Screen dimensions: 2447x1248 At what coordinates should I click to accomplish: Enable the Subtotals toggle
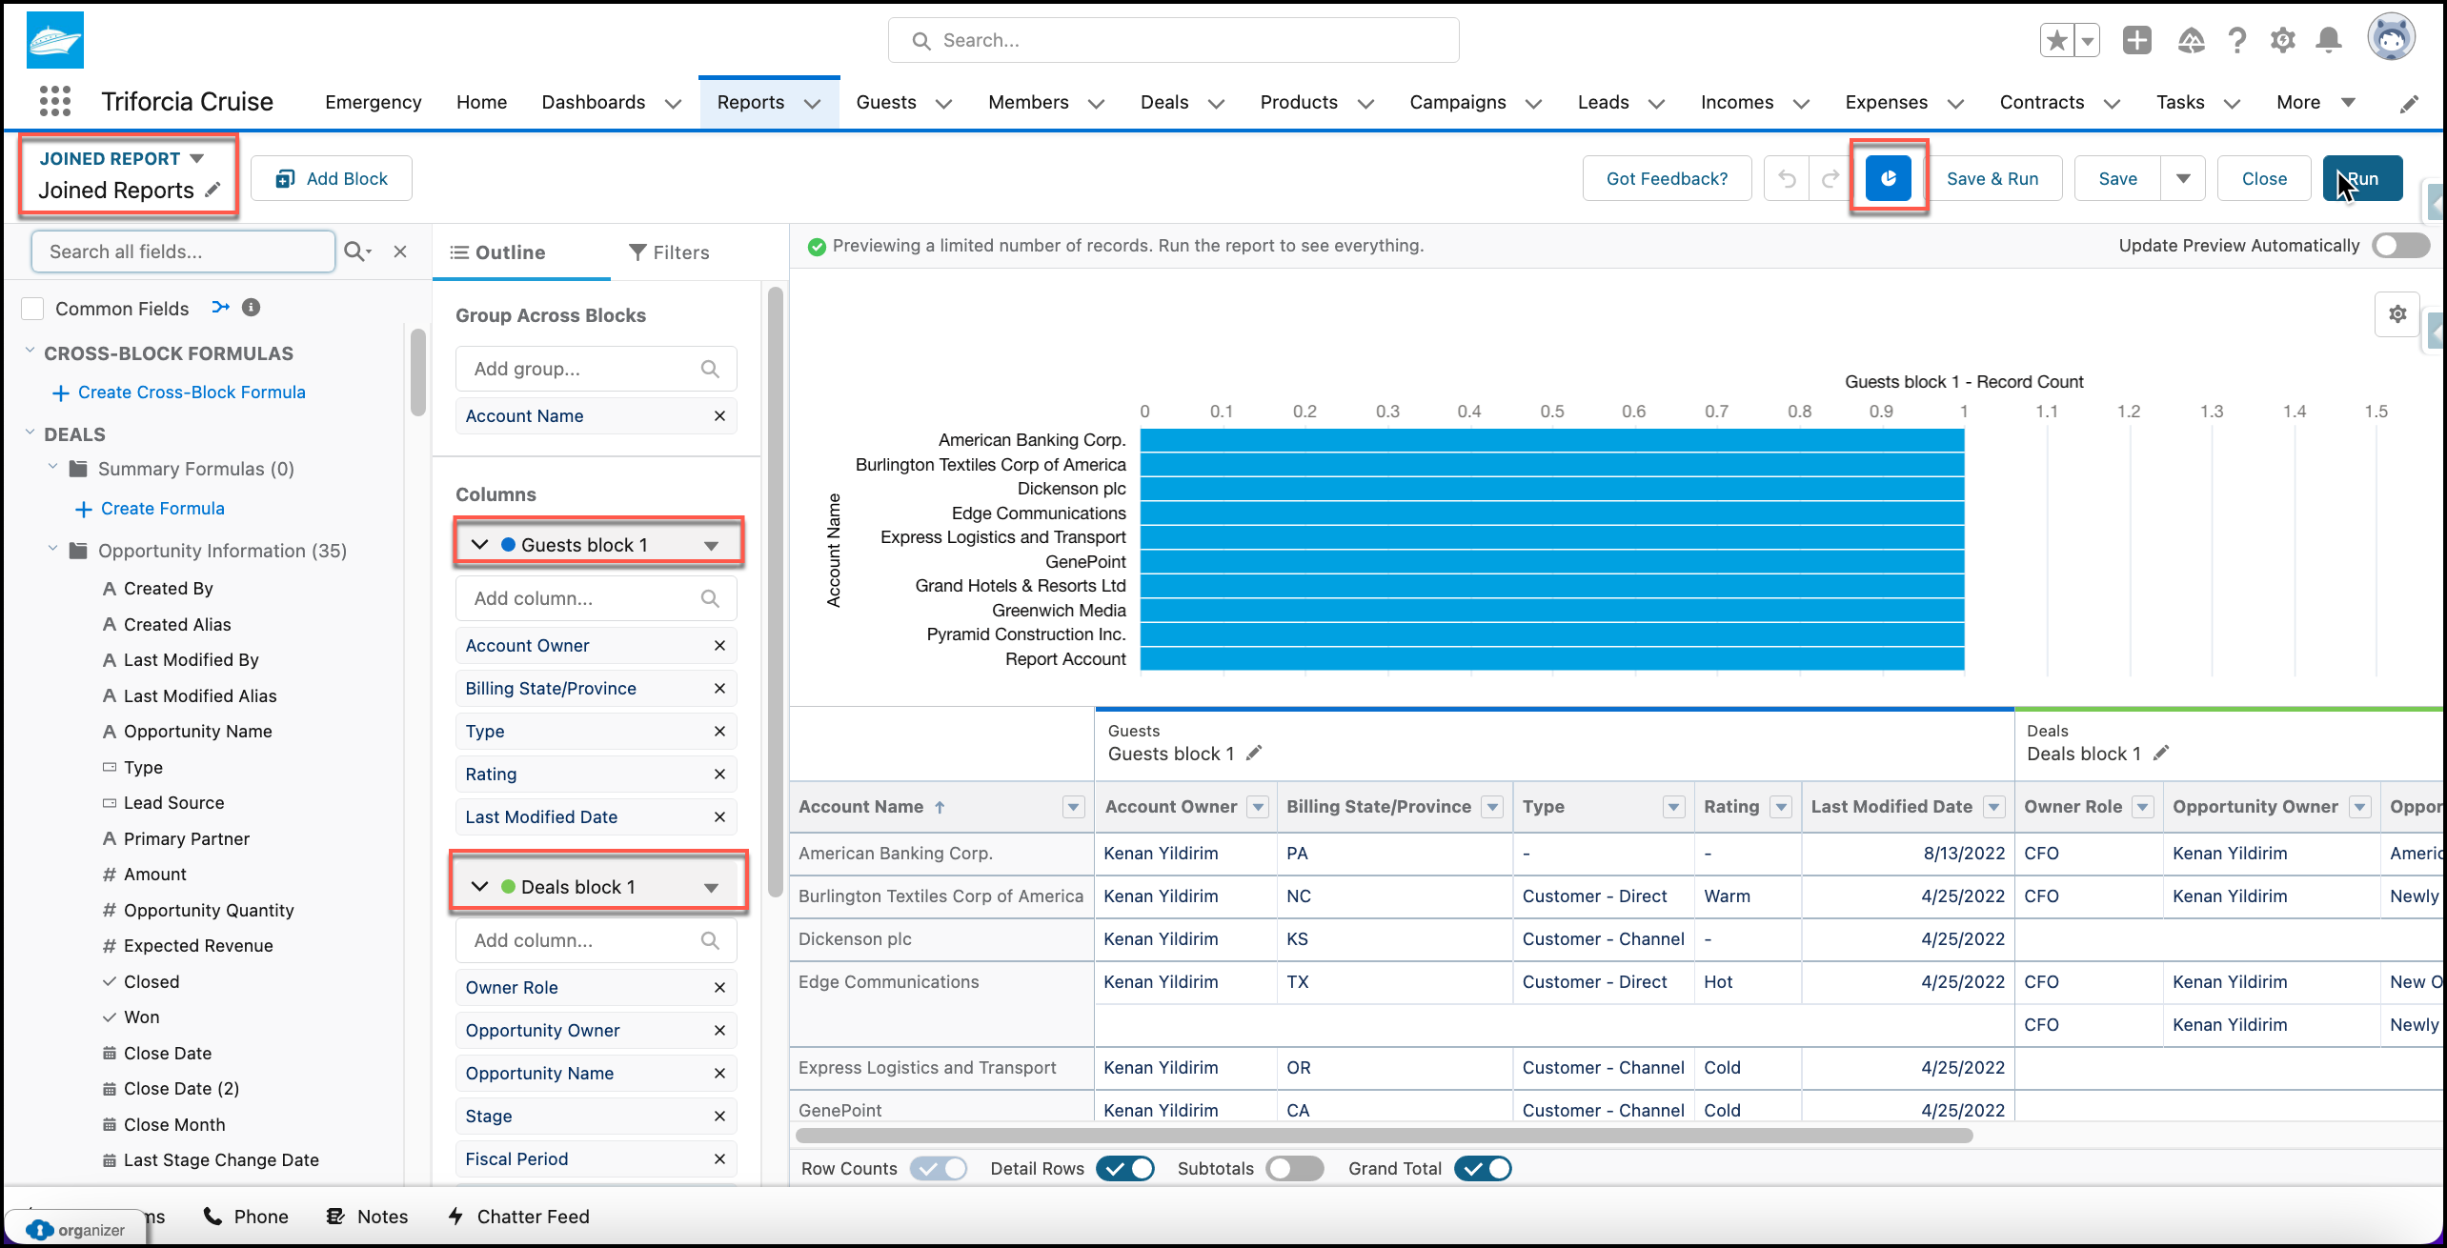(1295, 1168)
